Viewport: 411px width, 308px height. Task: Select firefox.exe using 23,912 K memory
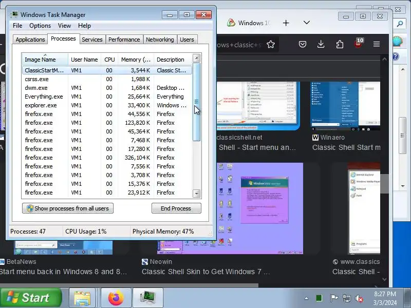(x=107, y=192)
